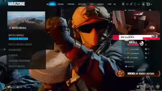Viewport: 162px width, 91px height.
Task: Open the notifications bell icon
Action: (131, 4)
